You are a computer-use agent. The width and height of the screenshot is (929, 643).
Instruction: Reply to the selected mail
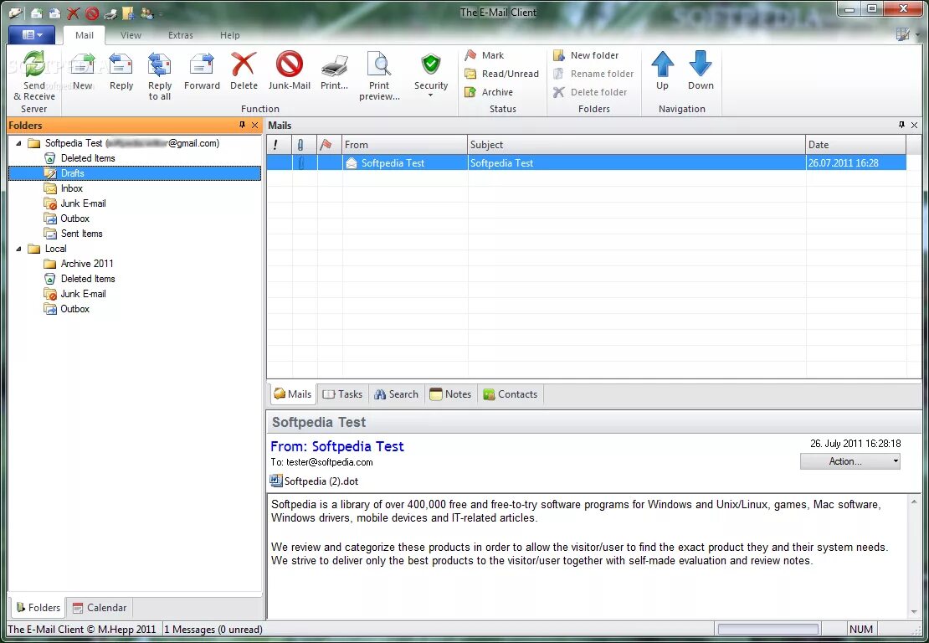pyautogui.click(x=121, y=71)
